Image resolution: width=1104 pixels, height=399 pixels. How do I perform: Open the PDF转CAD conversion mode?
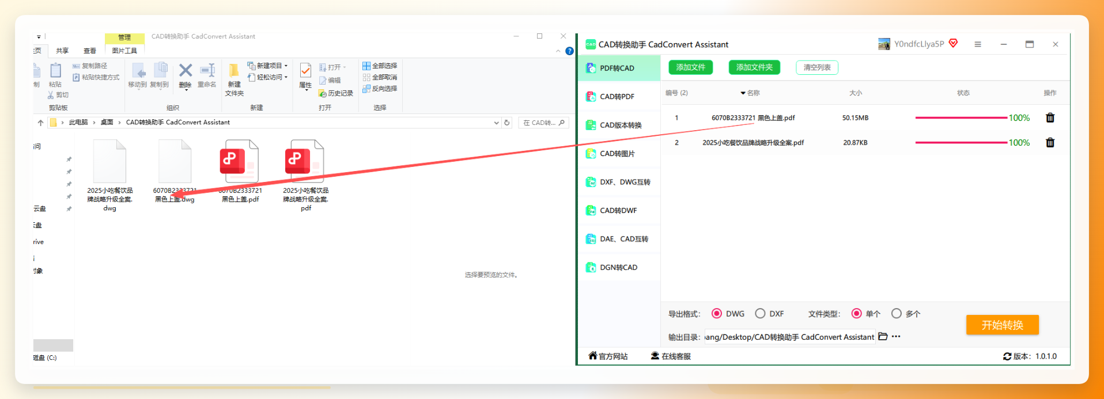619,68
